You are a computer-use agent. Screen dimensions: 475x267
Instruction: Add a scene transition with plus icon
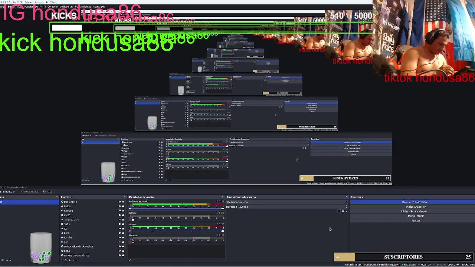coord(339,211)
